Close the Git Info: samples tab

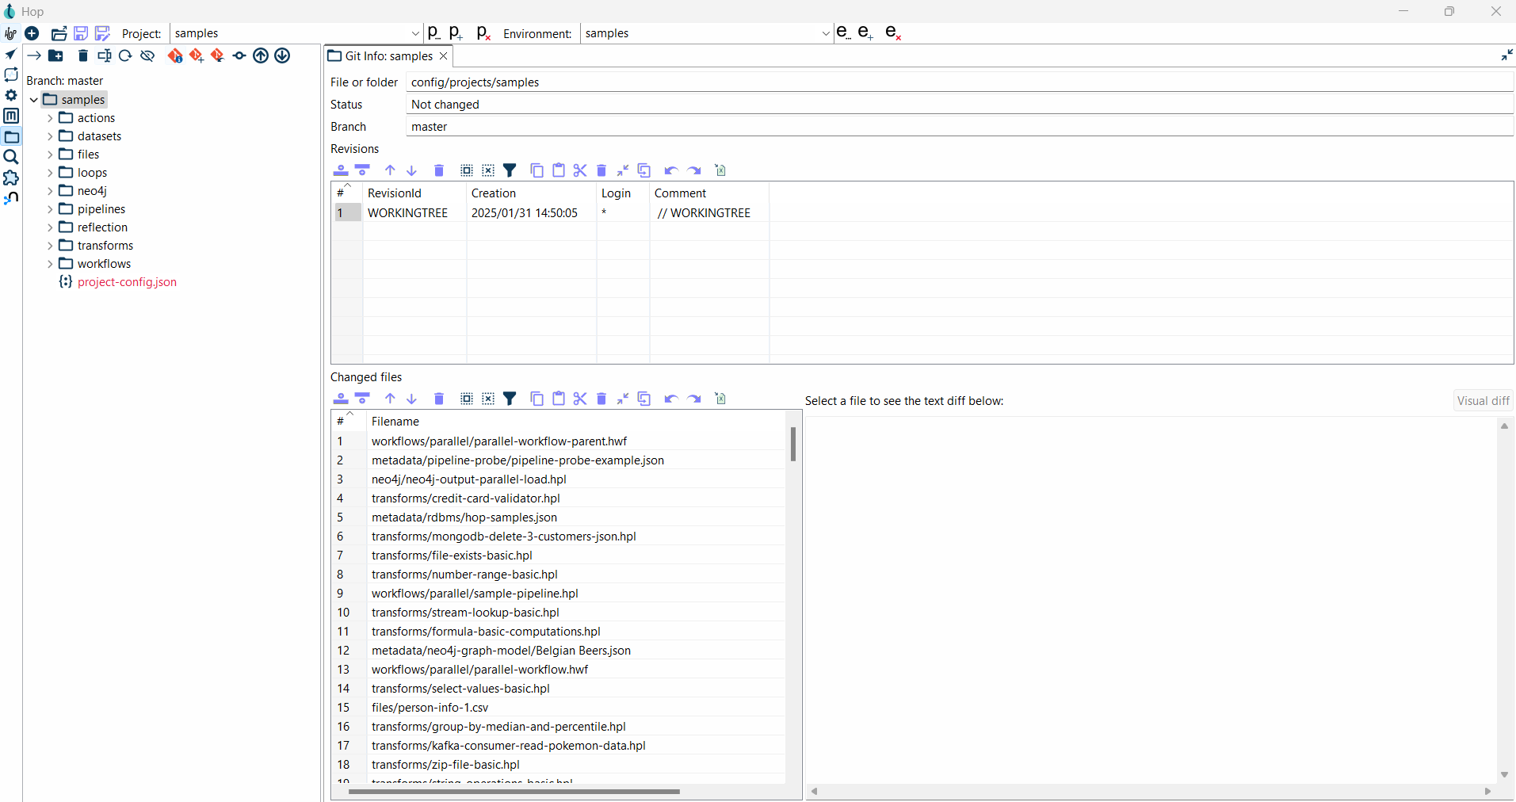pyautogui.click(x=444, y=55)
